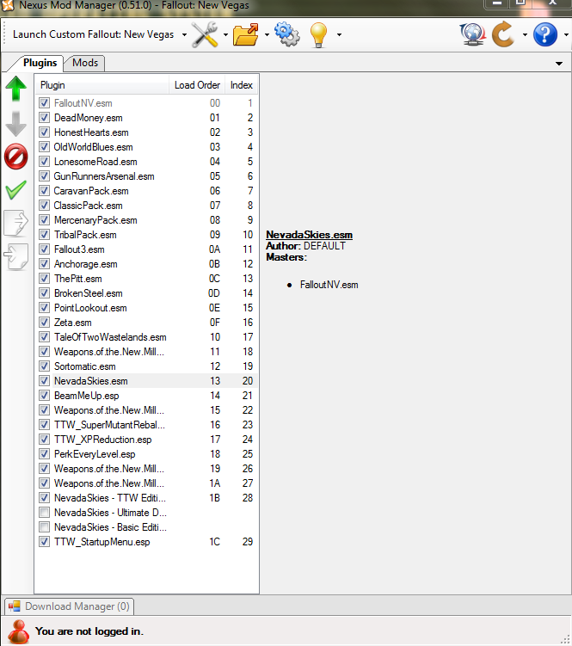Open the blue gears settings icon
572x646 pixels.
(287, 34)
